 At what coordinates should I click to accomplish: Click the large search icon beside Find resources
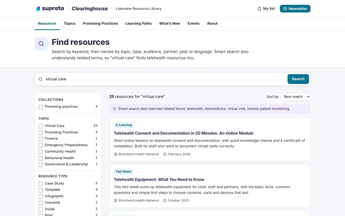(41, 44)
